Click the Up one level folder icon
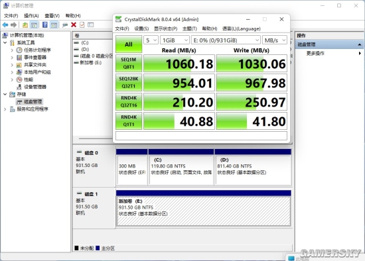The image size is (365, 261). click(25, 25)
